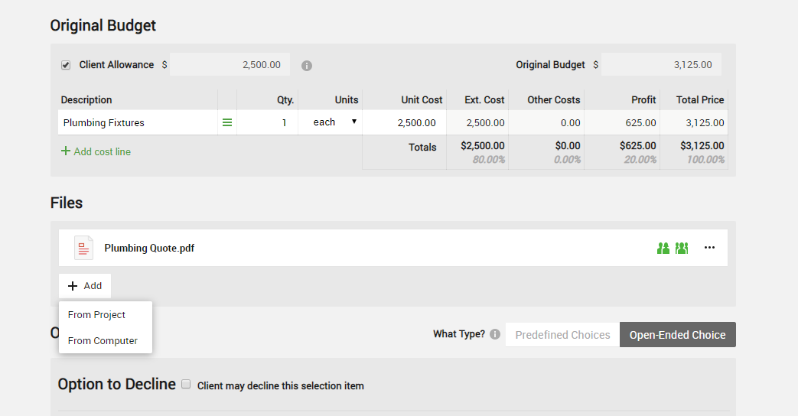Select the Open-Ended Choice type

677,334
